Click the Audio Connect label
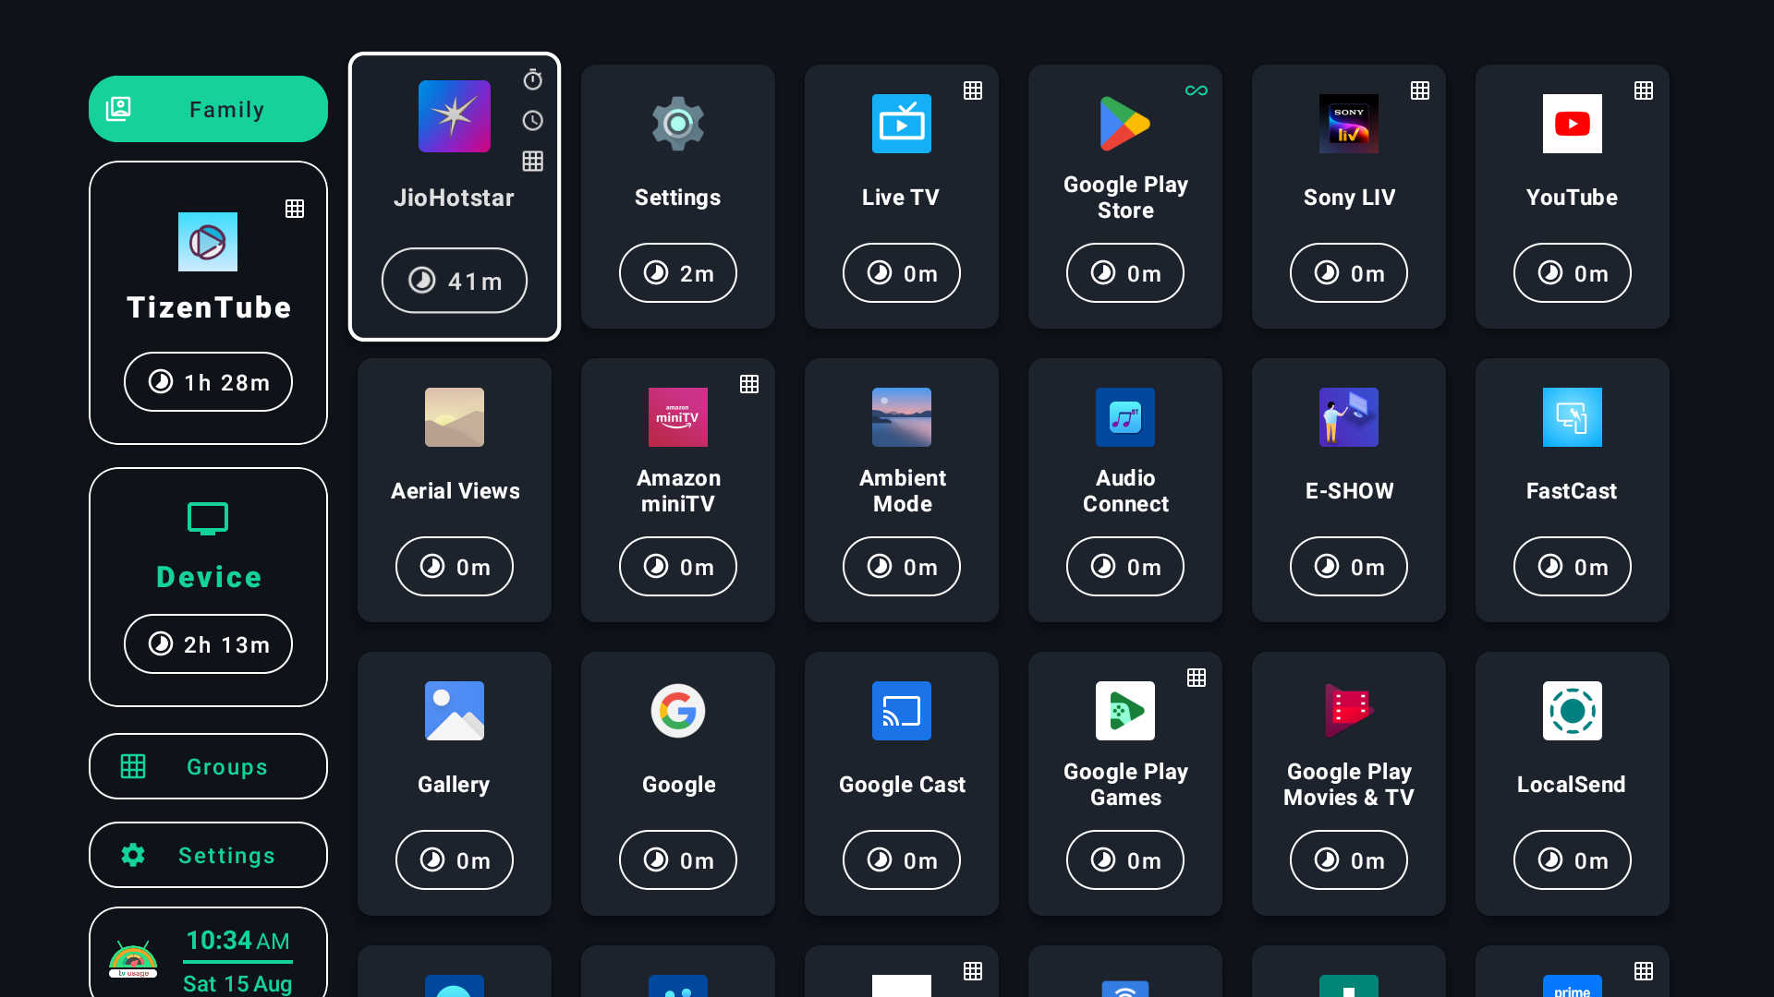The height and width of the screenshot is (997, 1774). point(1125,491)
